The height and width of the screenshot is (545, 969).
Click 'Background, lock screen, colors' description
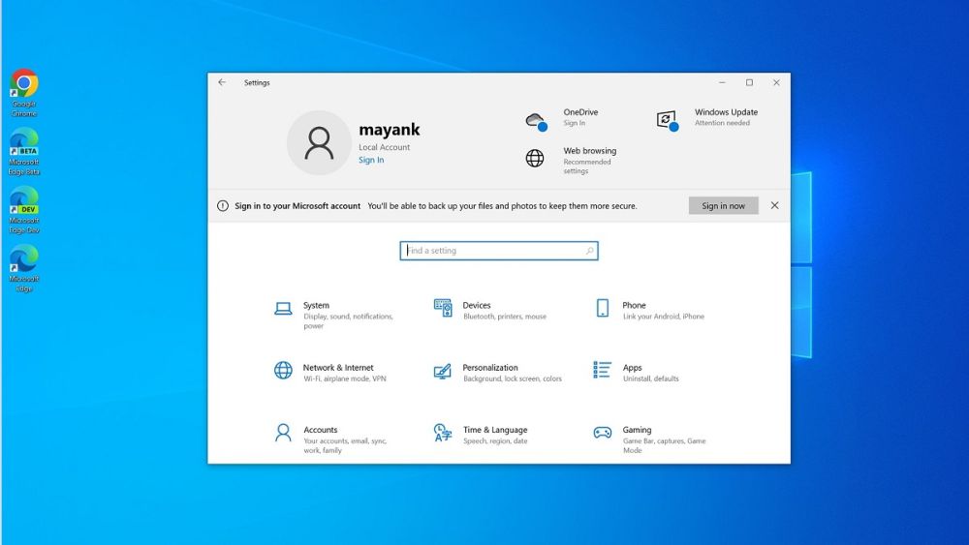tap(513, 378)
